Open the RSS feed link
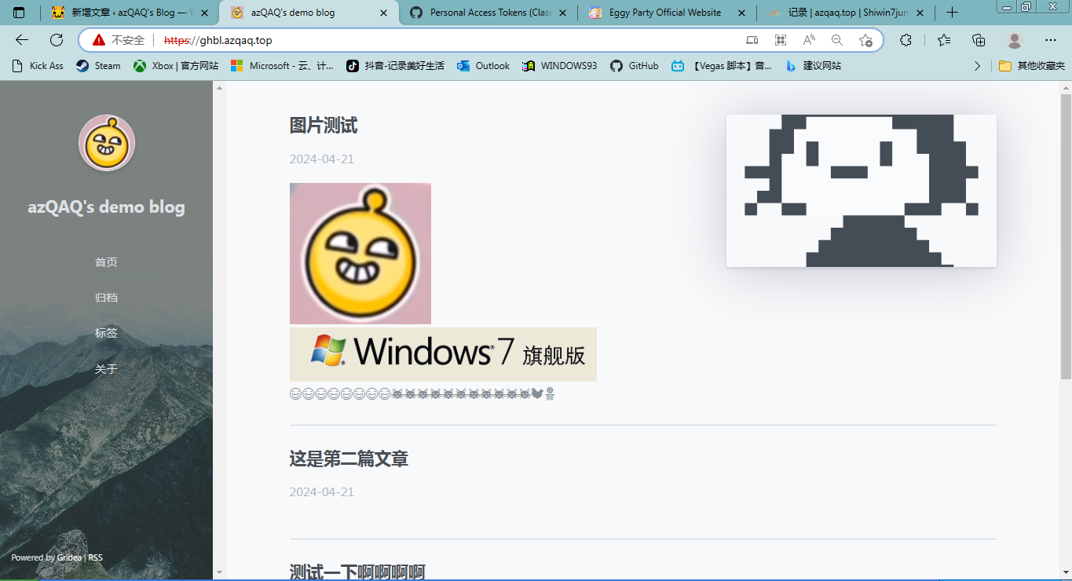 95,557
